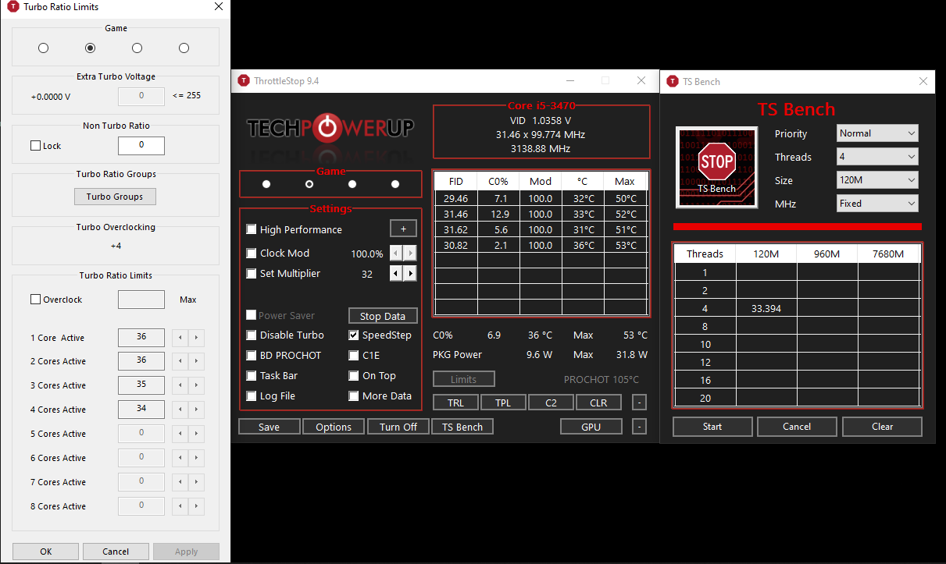The height and width of the screenshot is (564, 946).
Task: Click the 1 Core Active ratio field
Action: coord(141,338)
